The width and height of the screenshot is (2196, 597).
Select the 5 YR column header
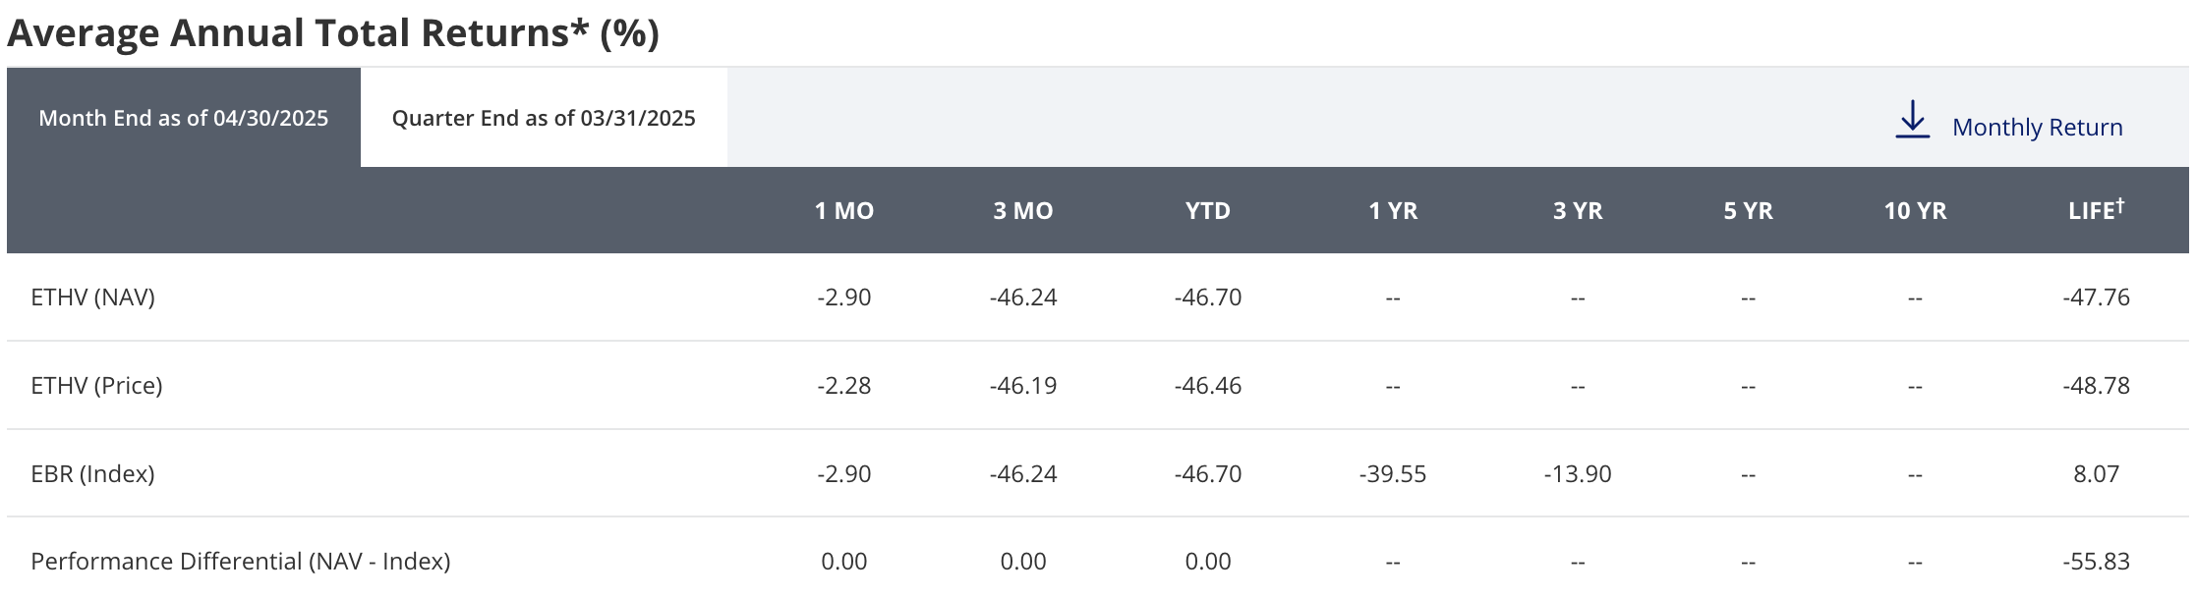(x=1748, y=211)
